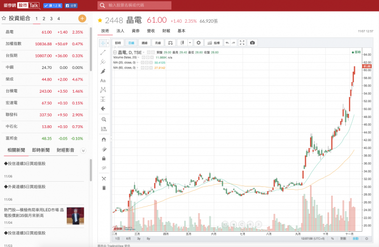Screen dimensions: 379x247
Task: Open the 即時新聞 news tab
Action: [41, 150]
